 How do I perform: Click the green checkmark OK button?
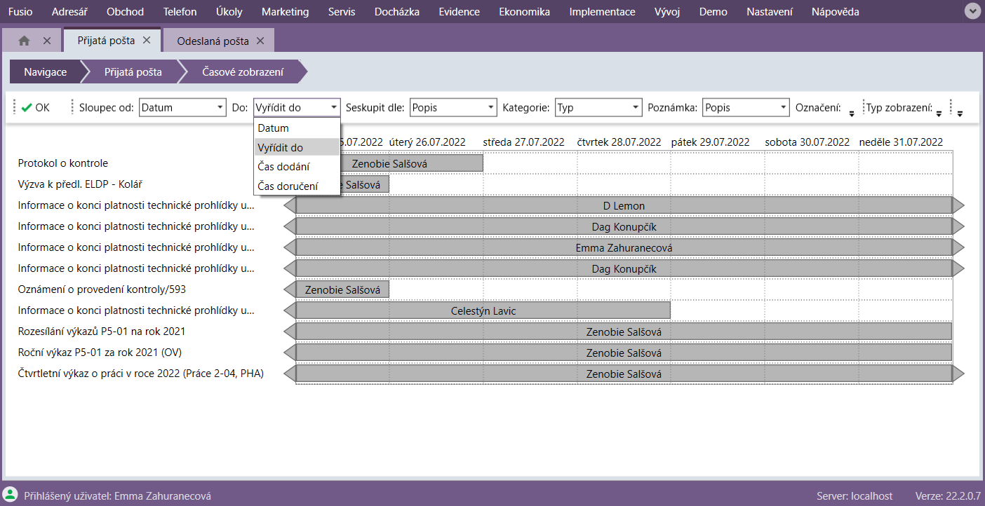35,108
